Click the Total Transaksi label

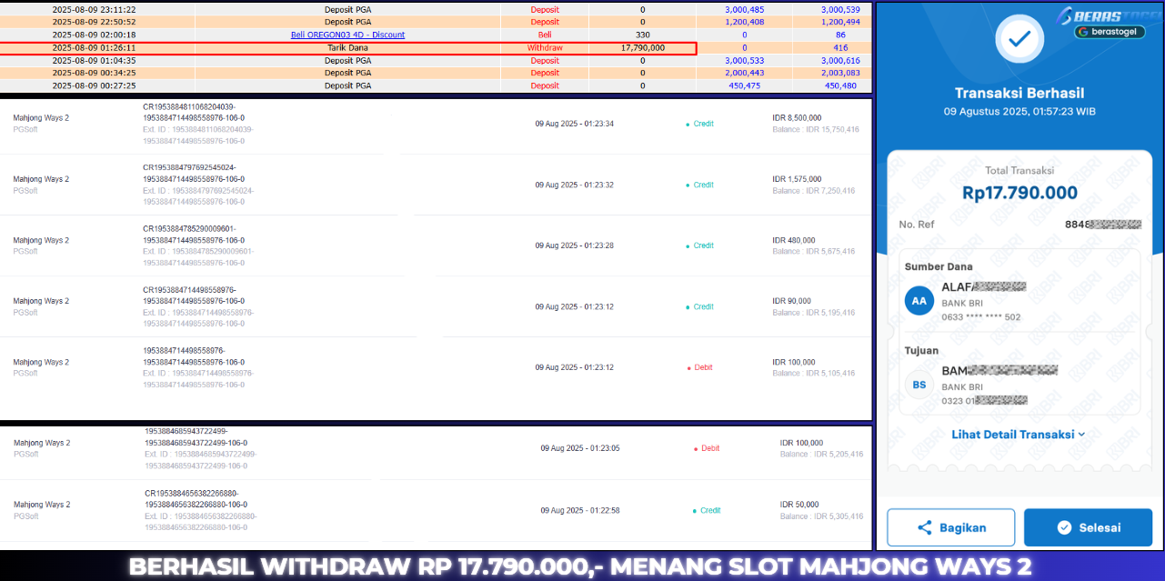coord(1019,171)
